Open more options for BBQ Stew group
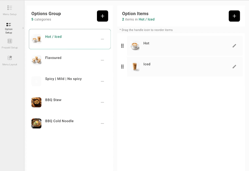Screen dimensions: 249x171 coord(102,102)
